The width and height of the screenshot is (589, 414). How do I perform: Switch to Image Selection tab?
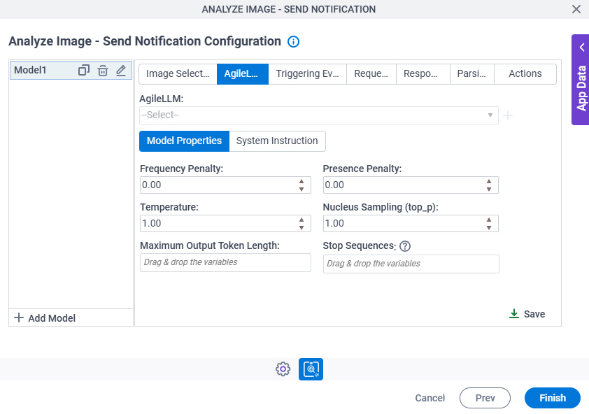click(x=178, y=73)
